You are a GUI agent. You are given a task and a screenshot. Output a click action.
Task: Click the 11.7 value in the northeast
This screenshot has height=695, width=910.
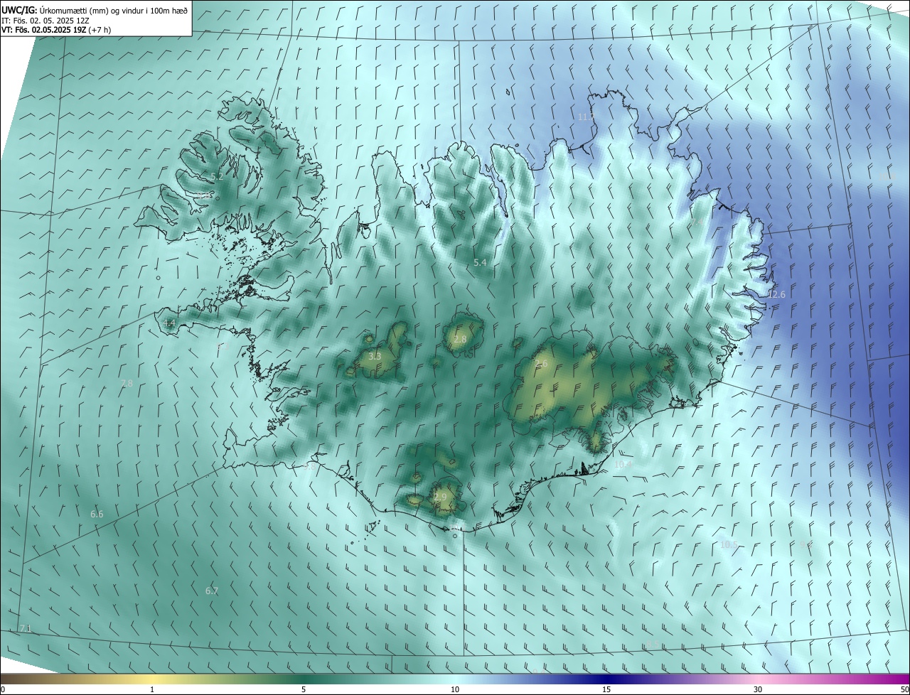tap(586, 117)
